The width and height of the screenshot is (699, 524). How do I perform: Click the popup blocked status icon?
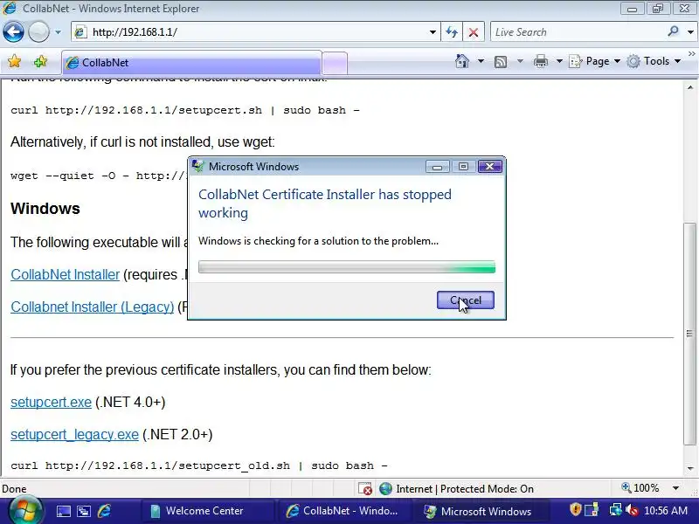[x=365, y=489]
